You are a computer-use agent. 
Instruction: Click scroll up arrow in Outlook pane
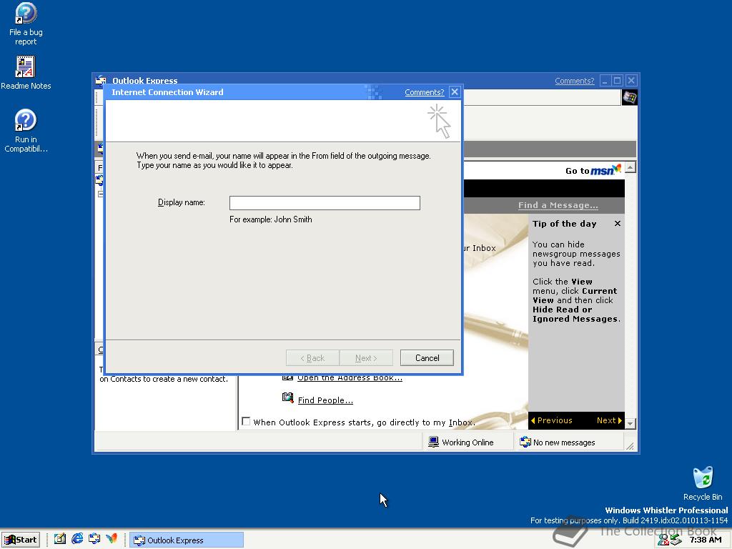pyautogui.click(x=630, y=167)
